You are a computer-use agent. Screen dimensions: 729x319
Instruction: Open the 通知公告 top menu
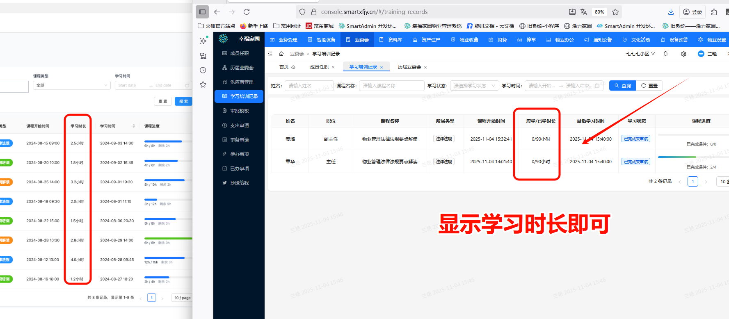pyautogui.click(x=598, y=40)
